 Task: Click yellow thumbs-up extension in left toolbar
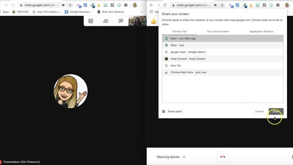coord(99,5)
